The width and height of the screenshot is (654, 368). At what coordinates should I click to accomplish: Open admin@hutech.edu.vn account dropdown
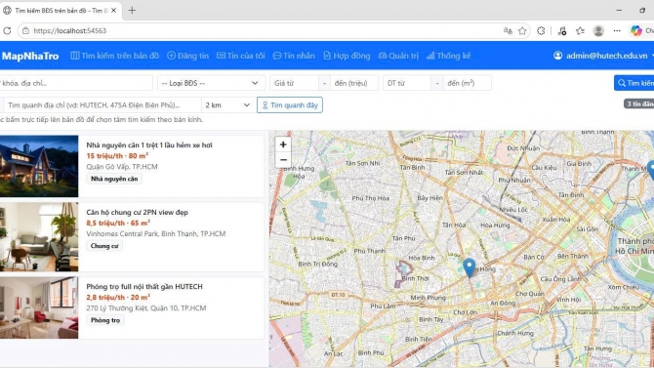tap(603, 56)
